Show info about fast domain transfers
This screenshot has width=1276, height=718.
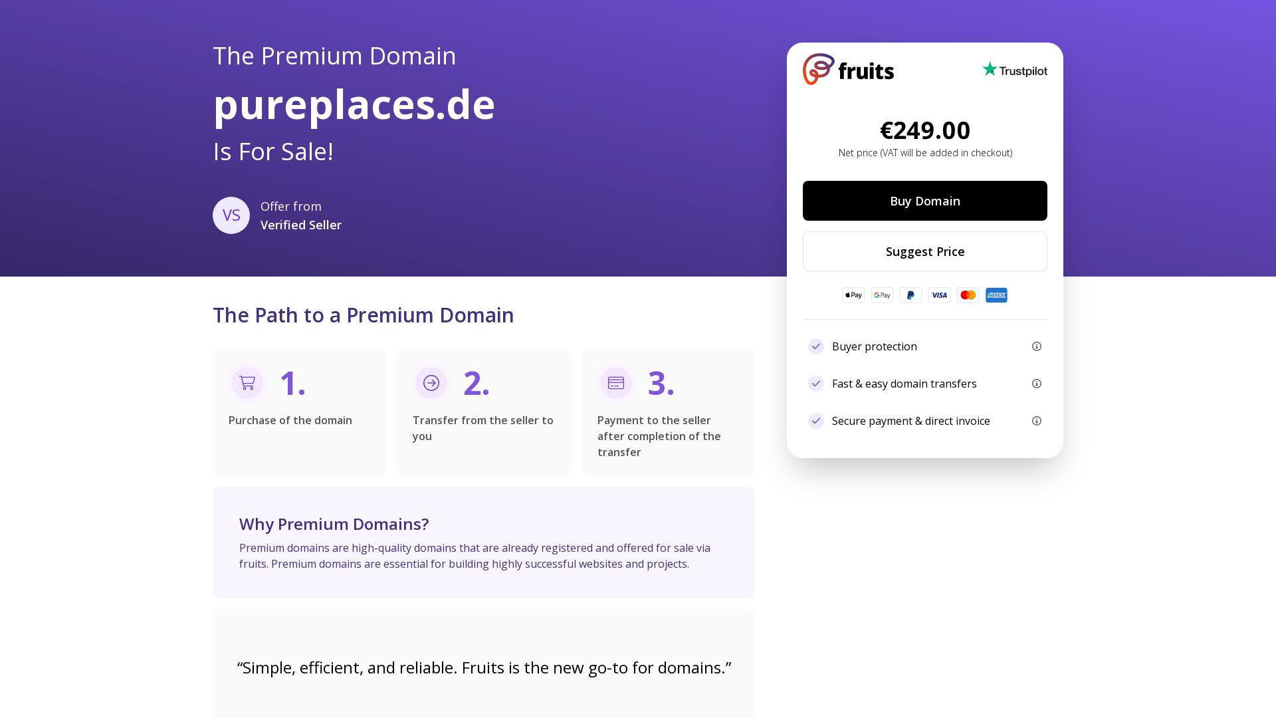pyautogui.click(x=1037, y=384)
